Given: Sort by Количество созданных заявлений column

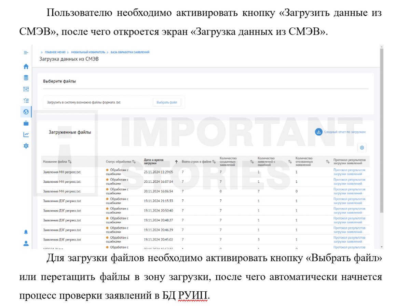Looking at the screenshot, I should [252, 162].
